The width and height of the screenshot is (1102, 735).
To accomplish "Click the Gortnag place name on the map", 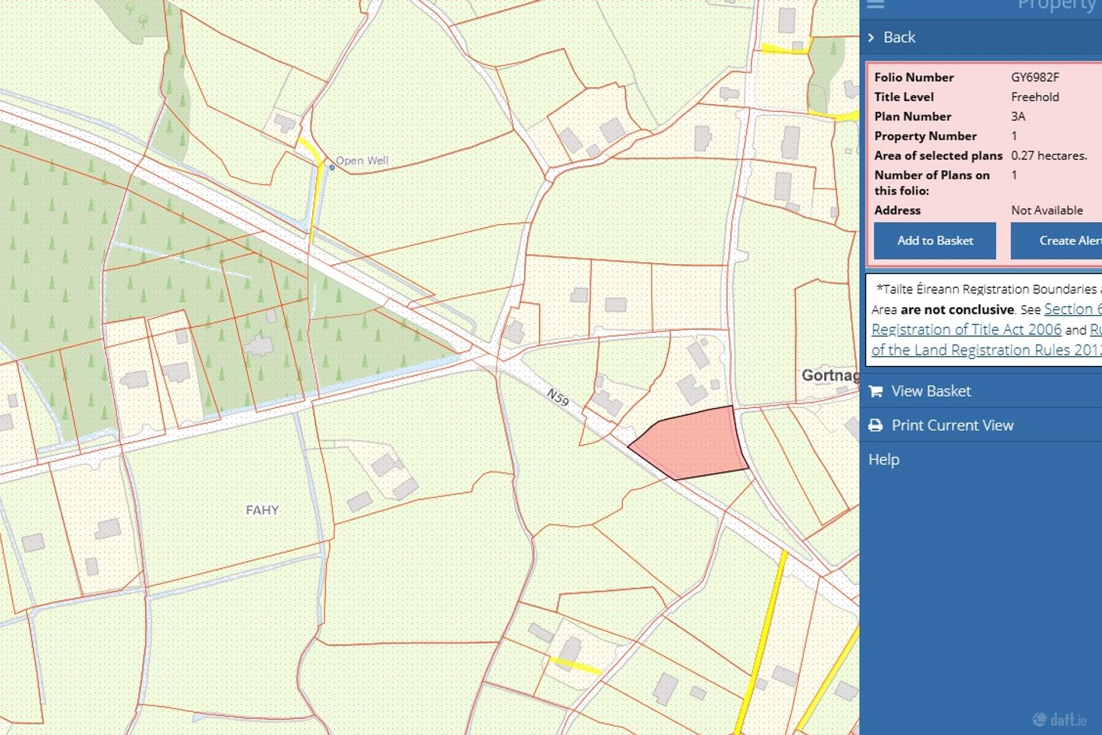I will click(x=829, y=376).
